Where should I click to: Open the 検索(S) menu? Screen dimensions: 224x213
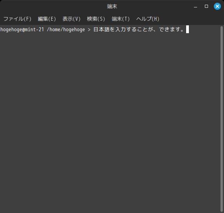click(x=96, y=19)
